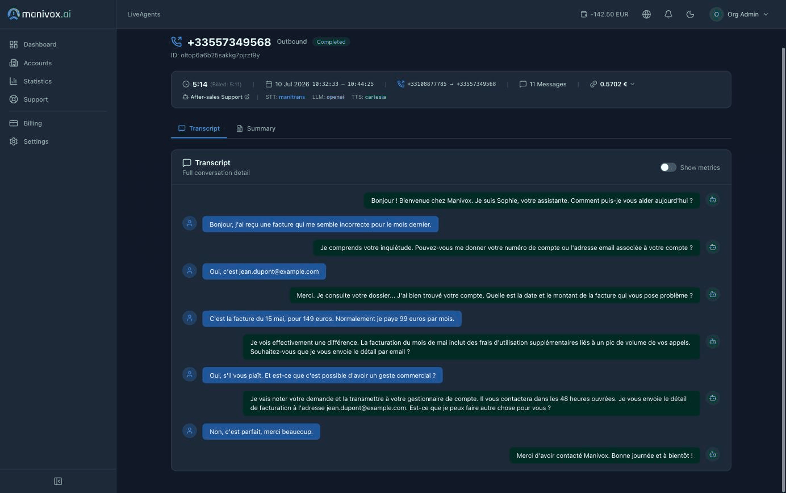Click the bot icon beside the Bonjour greeting

click(x=713, y=199)
